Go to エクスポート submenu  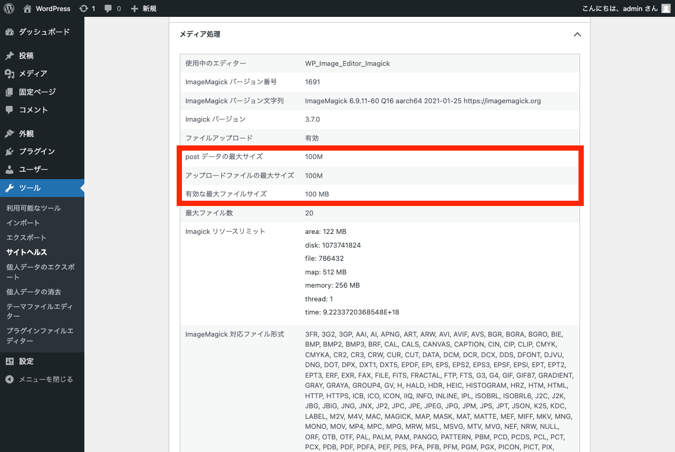coord(26,238)
